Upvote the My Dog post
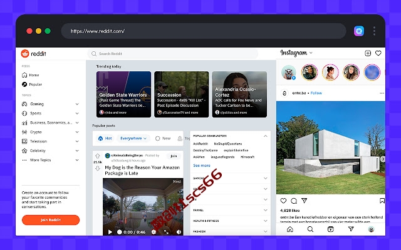 (98, 156)
